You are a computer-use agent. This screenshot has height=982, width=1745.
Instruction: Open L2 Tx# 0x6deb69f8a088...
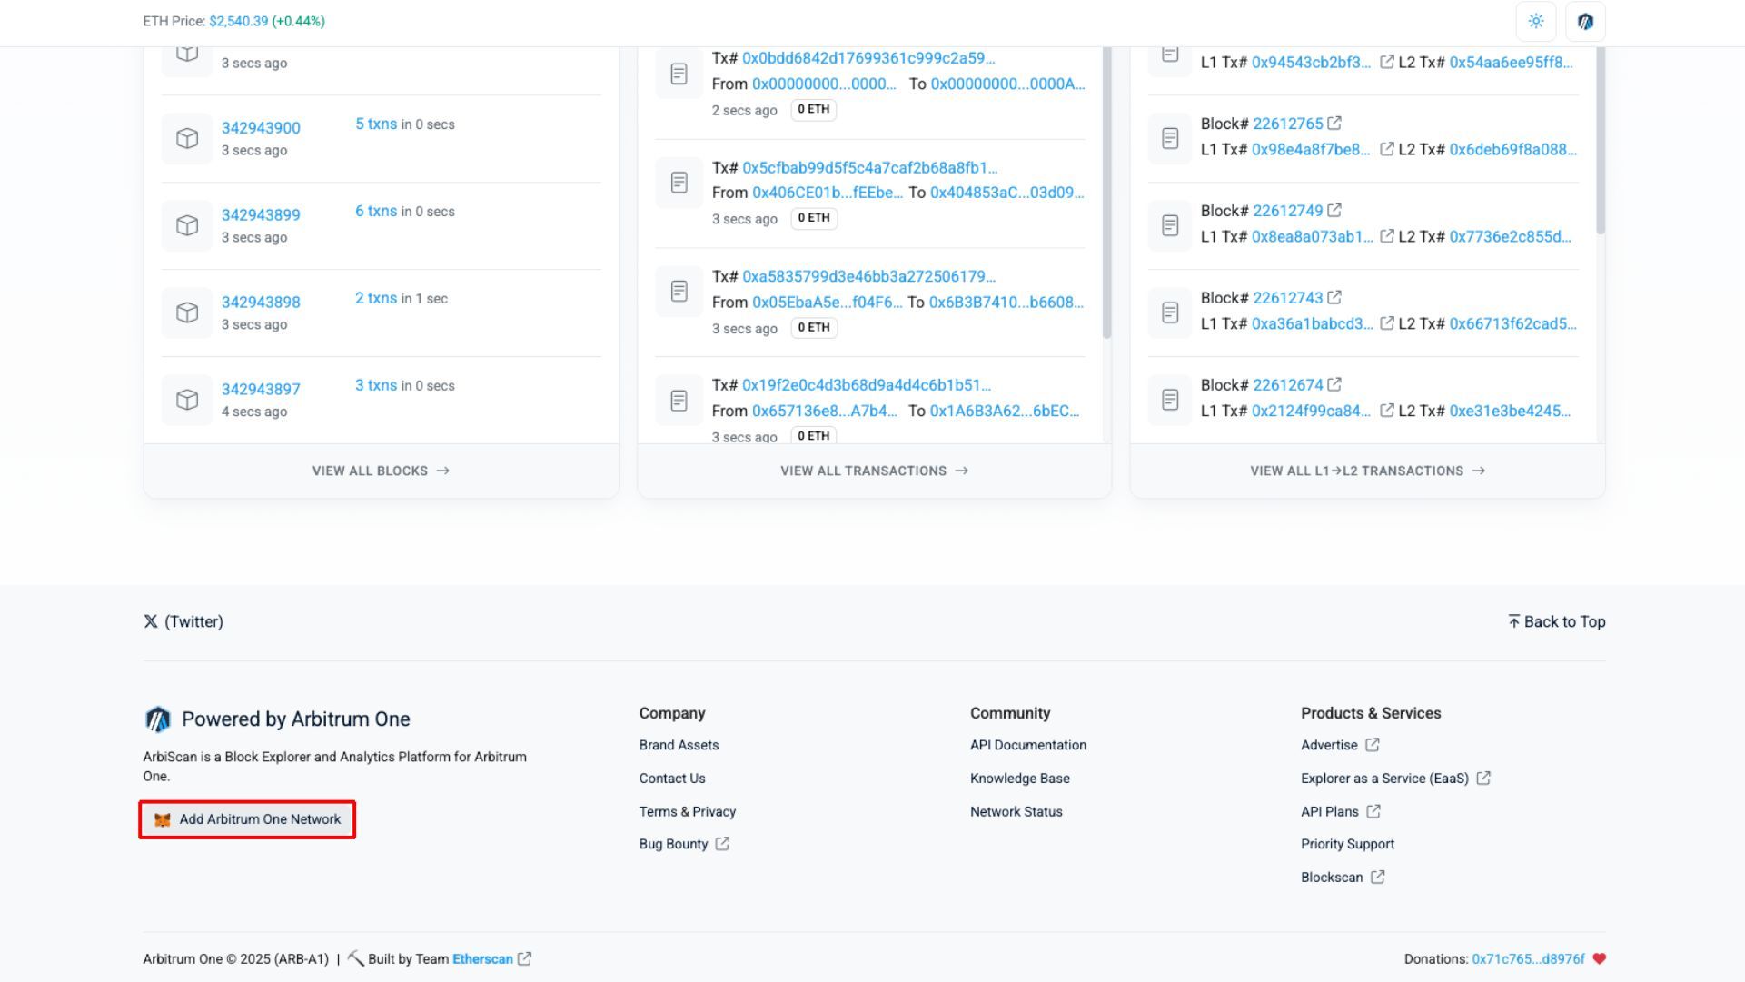[1513, 149]
